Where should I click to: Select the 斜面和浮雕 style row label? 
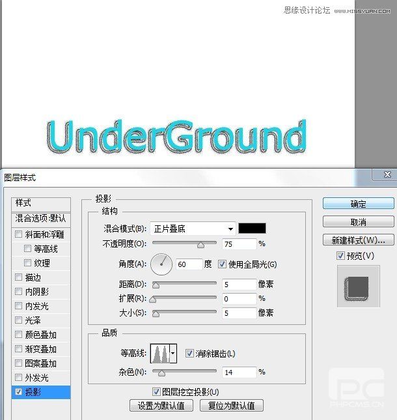(44, 234)
